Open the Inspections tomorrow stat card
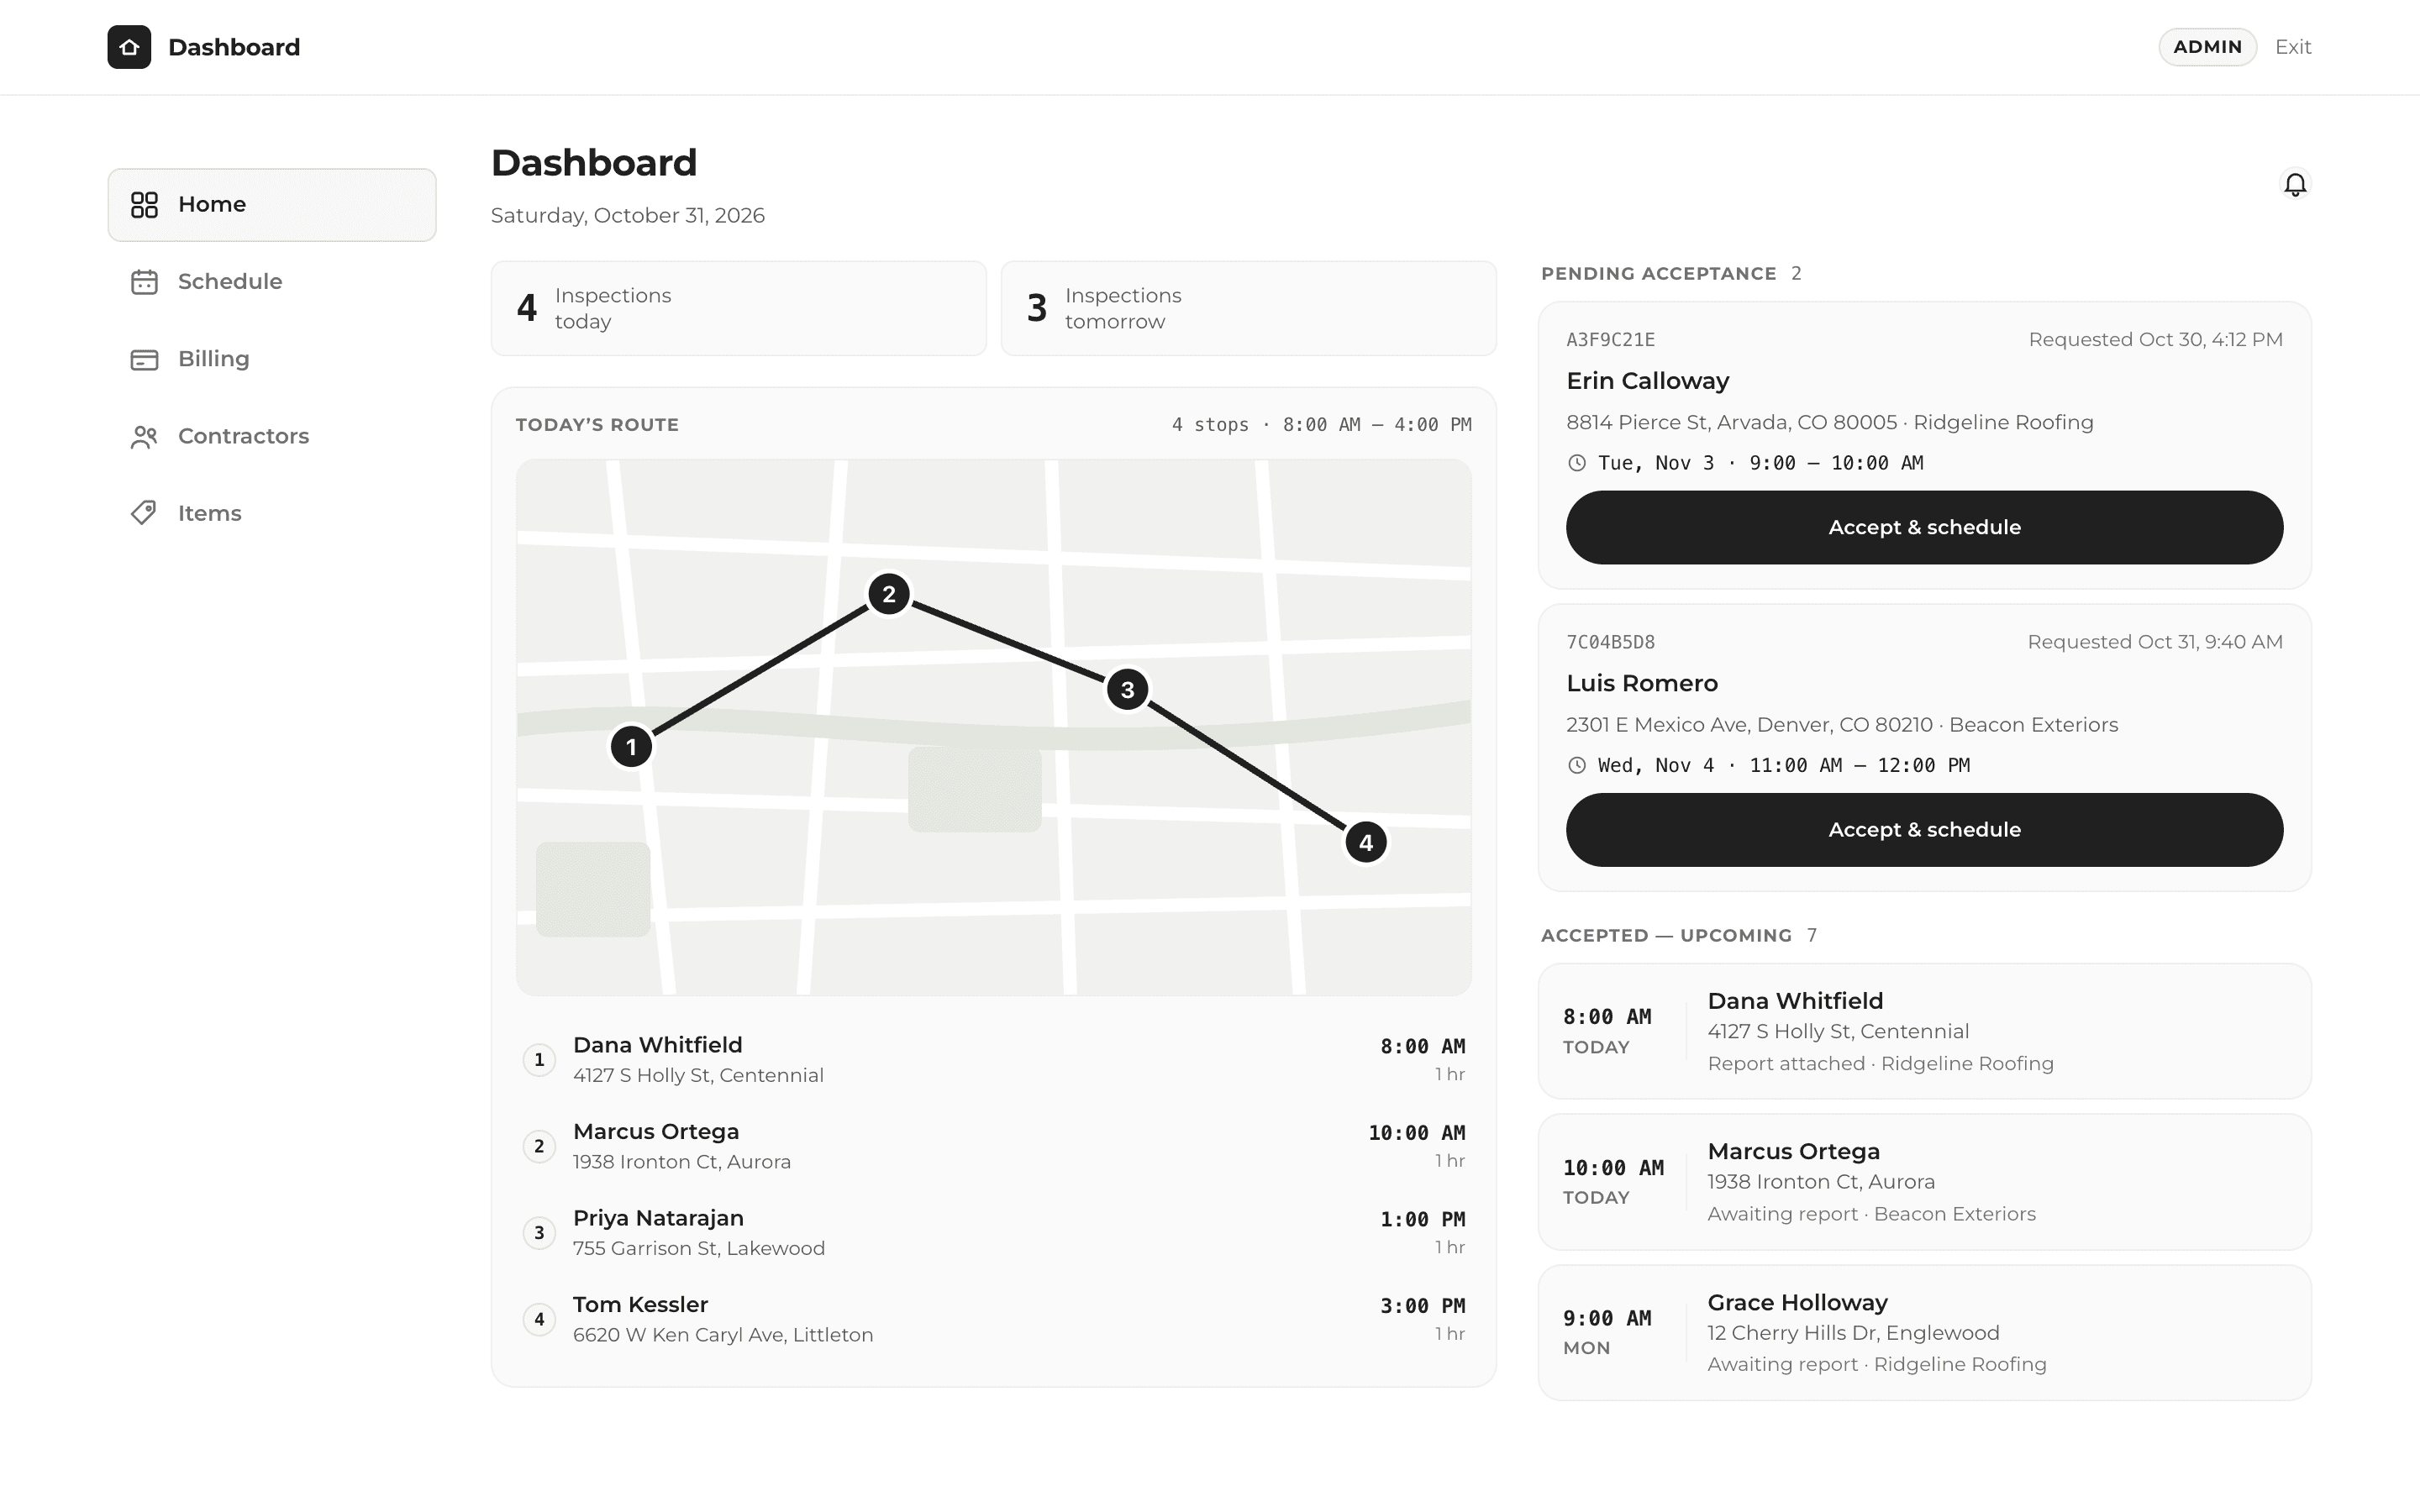Viewport: 2420px width, 1512px height. pyautogui.click(x=1248, y=308)
